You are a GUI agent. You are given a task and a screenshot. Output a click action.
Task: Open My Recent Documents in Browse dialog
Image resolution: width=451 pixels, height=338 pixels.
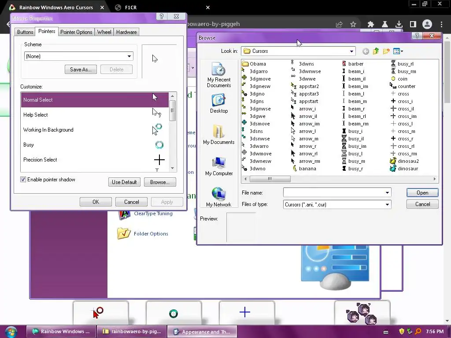pos(218,75)
